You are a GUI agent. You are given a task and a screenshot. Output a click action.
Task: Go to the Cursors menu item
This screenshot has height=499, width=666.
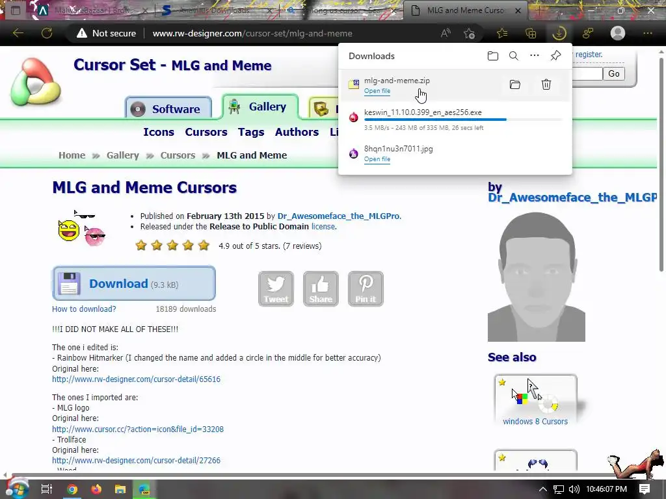tap(206, 132)
